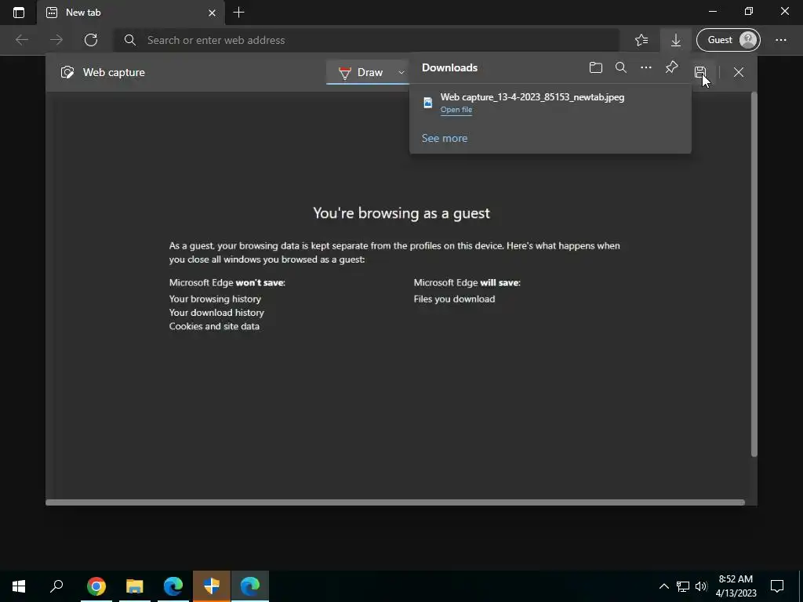Open Edge Settings and more menu
Screen dimensions: 803x602
point(781,40)
